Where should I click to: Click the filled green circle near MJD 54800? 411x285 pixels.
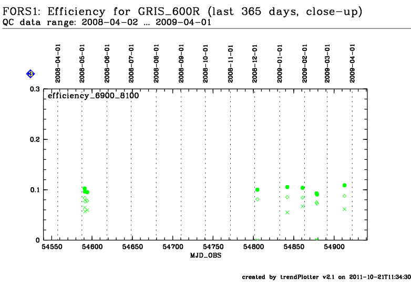[258, 190]
